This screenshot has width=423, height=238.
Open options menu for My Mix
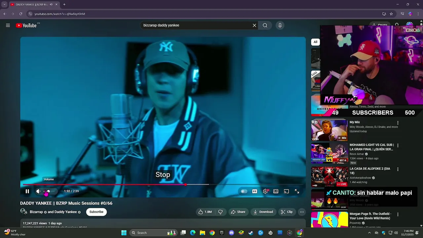[398, 123]
